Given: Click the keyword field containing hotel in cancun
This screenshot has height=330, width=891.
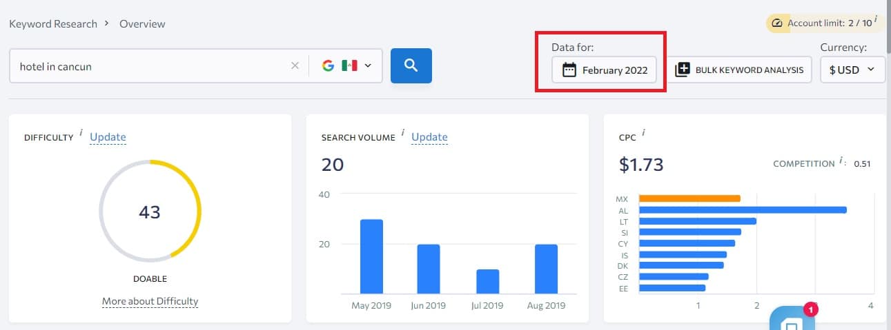Looking at the screenshot, I should [148, 66].
